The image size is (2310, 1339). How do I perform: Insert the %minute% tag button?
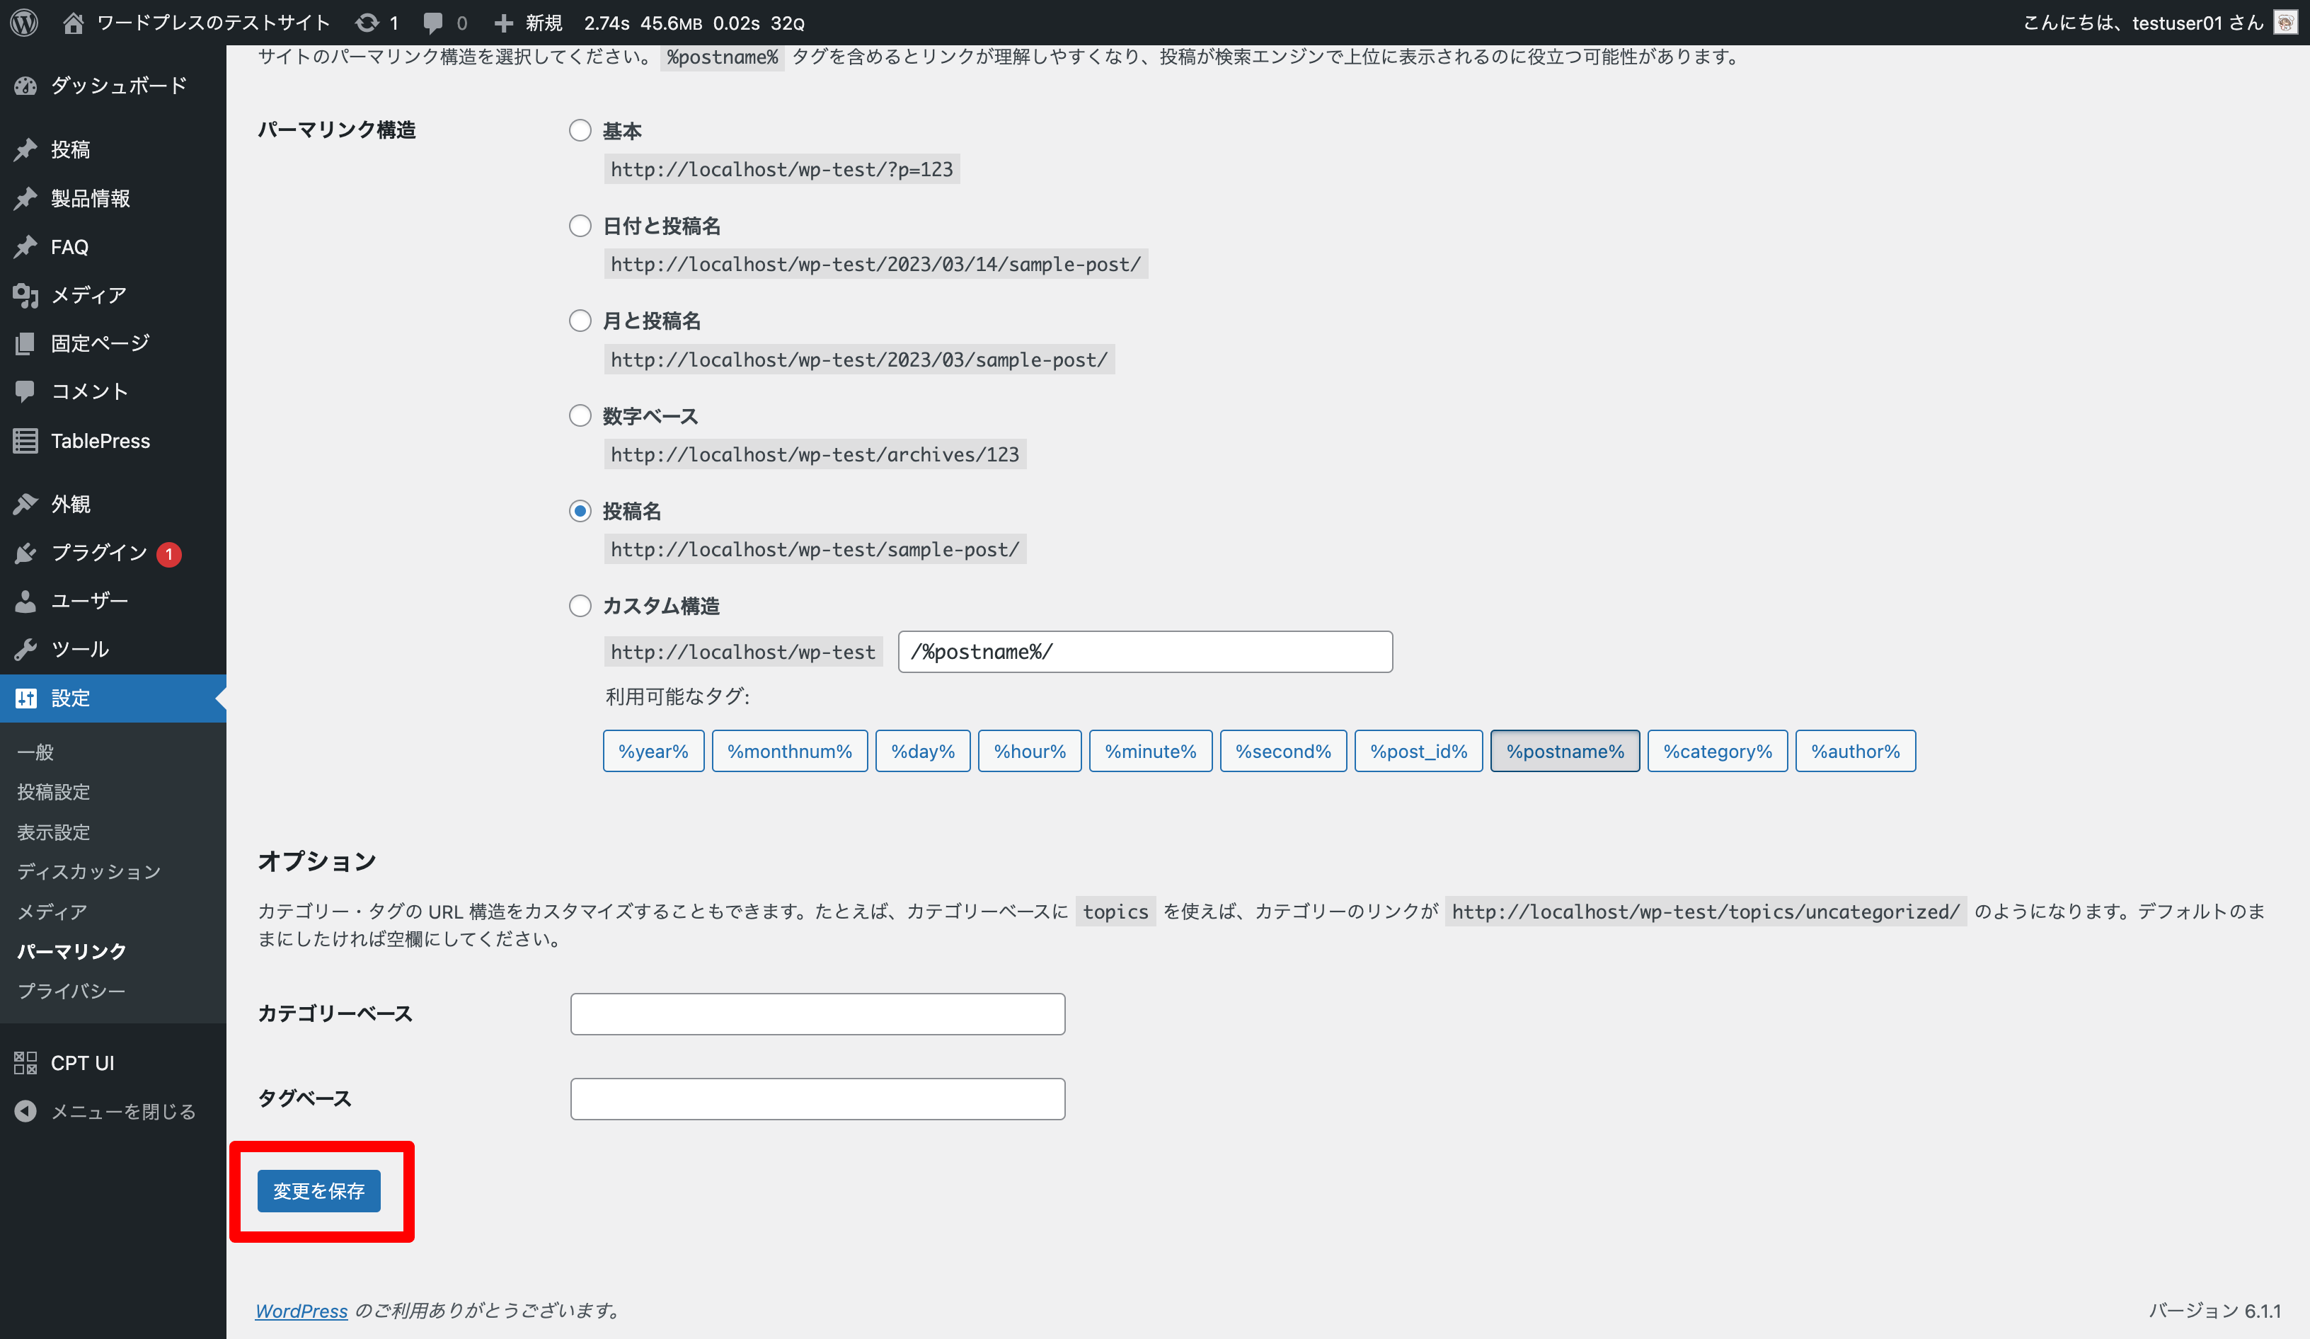pos(1151,752)
